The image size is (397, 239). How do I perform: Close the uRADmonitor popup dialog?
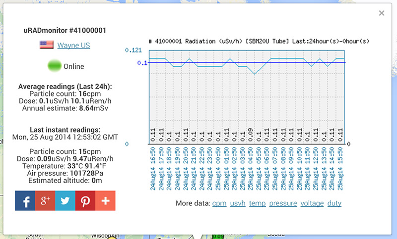pos(381,13)
